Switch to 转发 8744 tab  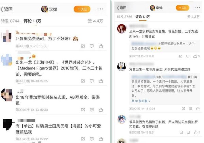click(10, 21)
